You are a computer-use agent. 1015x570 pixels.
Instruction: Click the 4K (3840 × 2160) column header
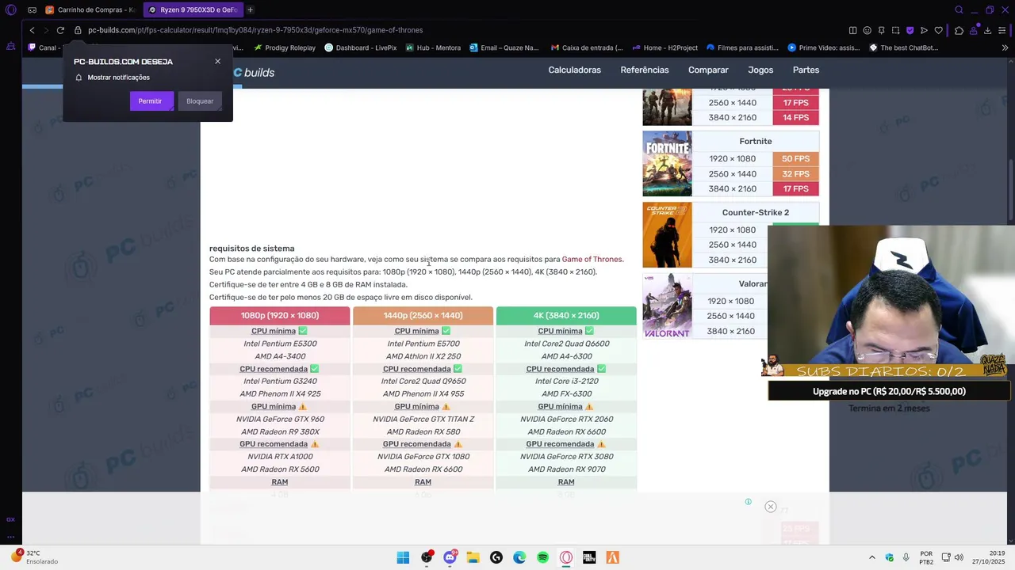566,316
